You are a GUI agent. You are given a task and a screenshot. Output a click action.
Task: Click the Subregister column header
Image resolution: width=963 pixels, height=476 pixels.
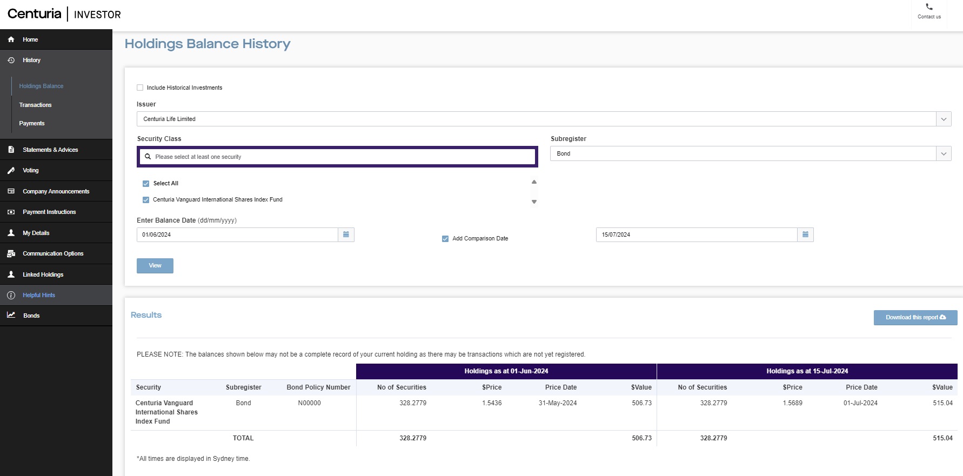(244, 387)
